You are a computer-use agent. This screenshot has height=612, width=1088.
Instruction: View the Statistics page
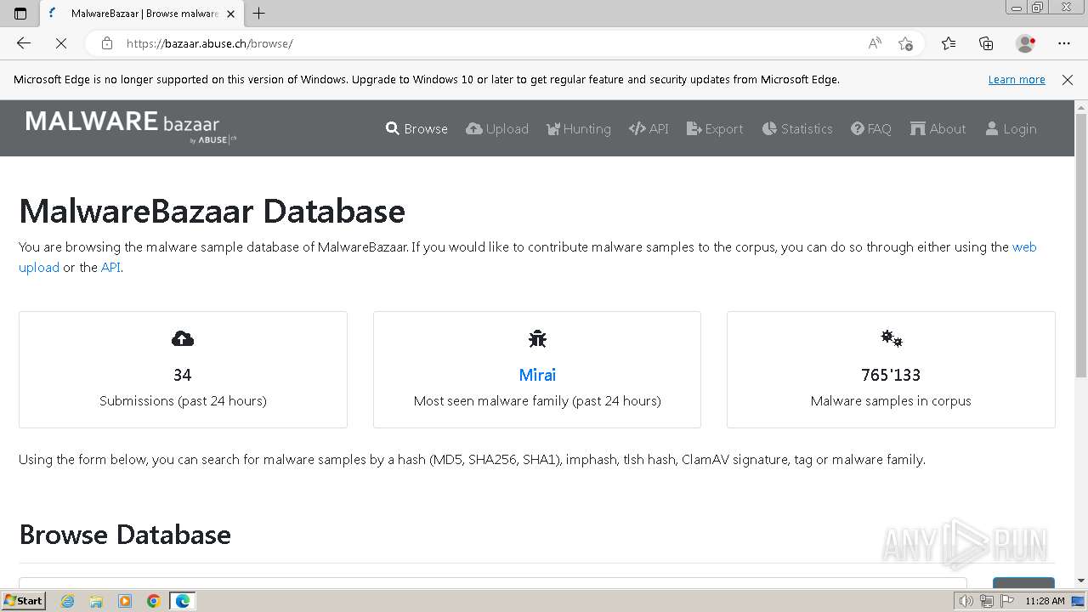[797, 128]
